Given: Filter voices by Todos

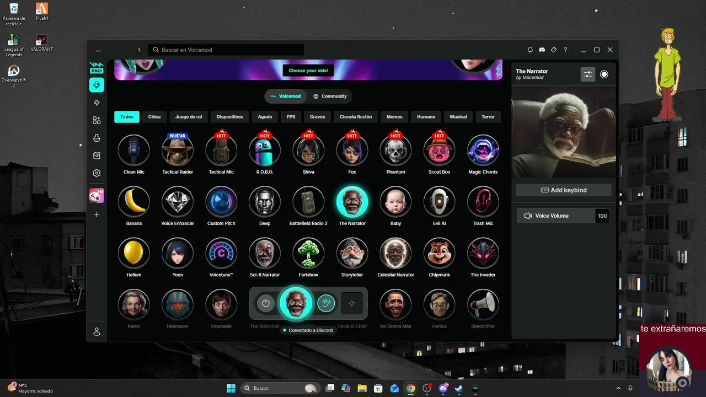Looking at the screenshot, I should [x=127, y=117].
